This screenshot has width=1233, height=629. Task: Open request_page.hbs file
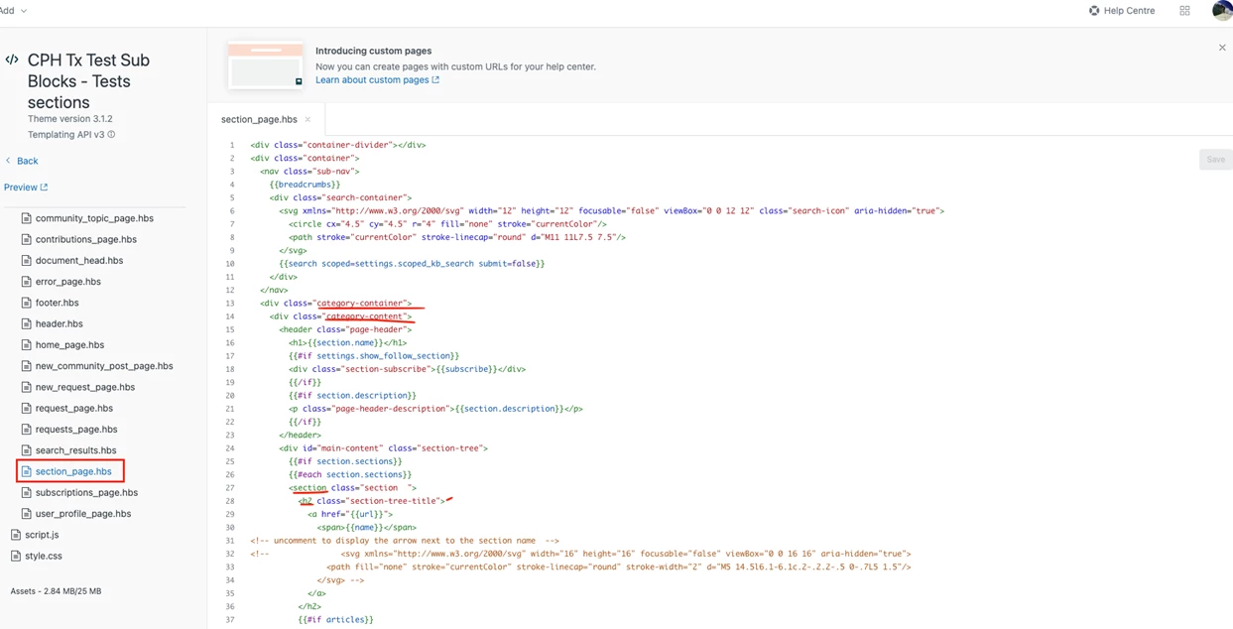[x=74, y=408]
